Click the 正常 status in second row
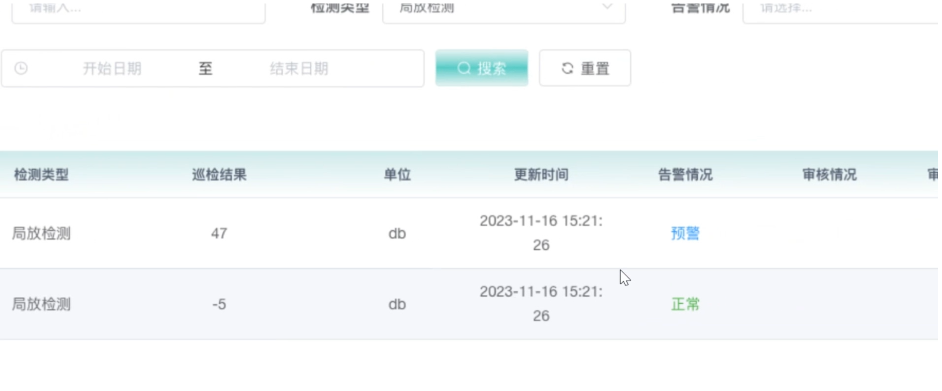The height and width of the screenshot is (391, 942). pos(685,304)
